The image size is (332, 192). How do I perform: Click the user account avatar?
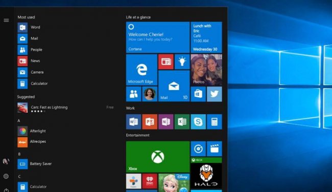(6, 161)
